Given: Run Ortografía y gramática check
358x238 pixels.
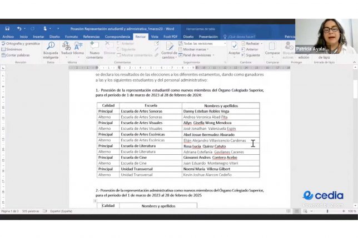Looking at the screenshot, I should click(x=22, y=43).
